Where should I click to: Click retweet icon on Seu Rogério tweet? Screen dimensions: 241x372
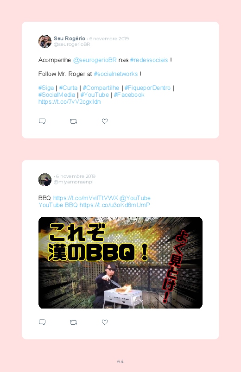[73, 121]
